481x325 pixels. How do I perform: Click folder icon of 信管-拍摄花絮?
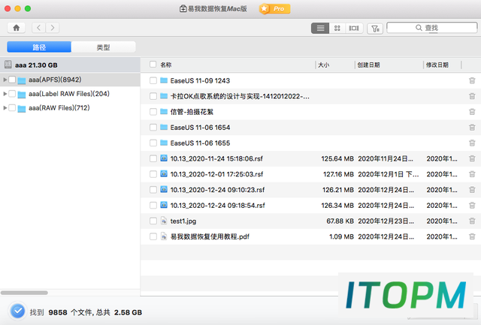pyautogui.click(x=164, y=112)
